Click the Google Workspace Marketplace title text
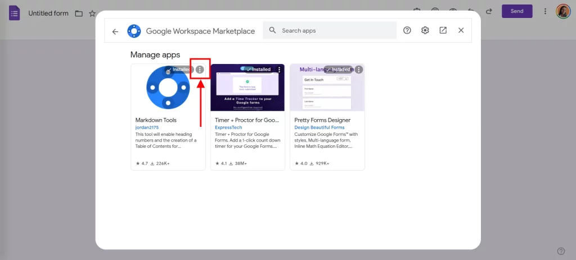Image resolution: width=576 pixels, height=260 pixels. (201, 31)
